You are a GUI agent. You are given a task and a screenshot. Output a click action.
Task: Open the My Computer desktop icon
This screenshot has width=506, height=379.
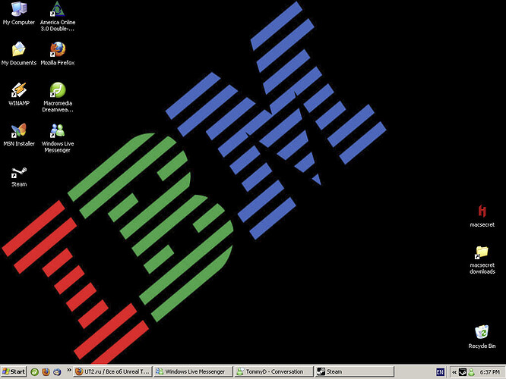[x=18, y=11]
